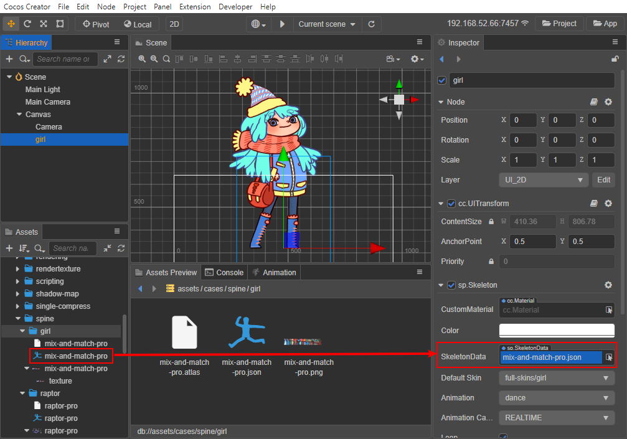Select the Main Camera node

48,102
